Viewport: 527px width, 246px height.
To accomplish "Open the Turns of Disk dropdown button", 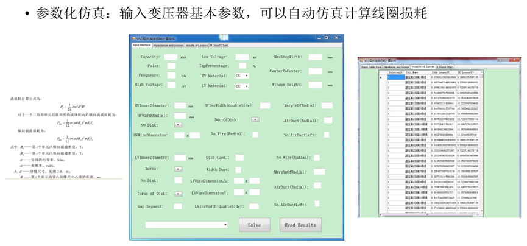I will (179, 194).
